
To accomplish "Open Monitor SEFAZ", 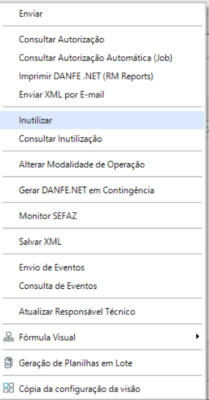I will pos(103,216).
